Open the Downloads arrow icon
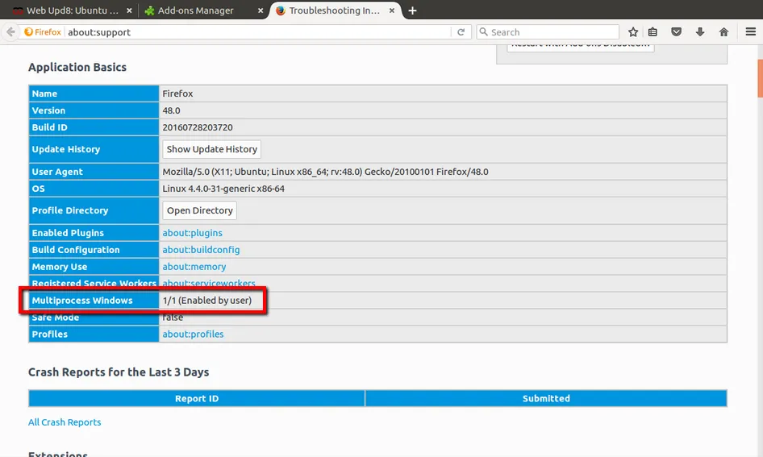Image resolution: width=763 pixels, height=457 pixels. click(699, 32)
